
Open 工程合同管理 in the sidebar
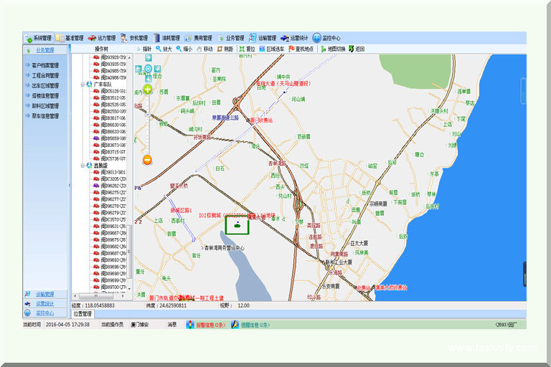[45, 75]
